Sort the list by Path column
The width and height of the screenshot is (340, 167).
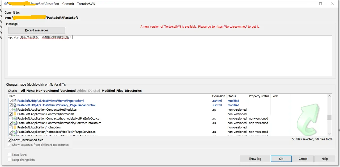pyautogui.click(x=110, y=96)
